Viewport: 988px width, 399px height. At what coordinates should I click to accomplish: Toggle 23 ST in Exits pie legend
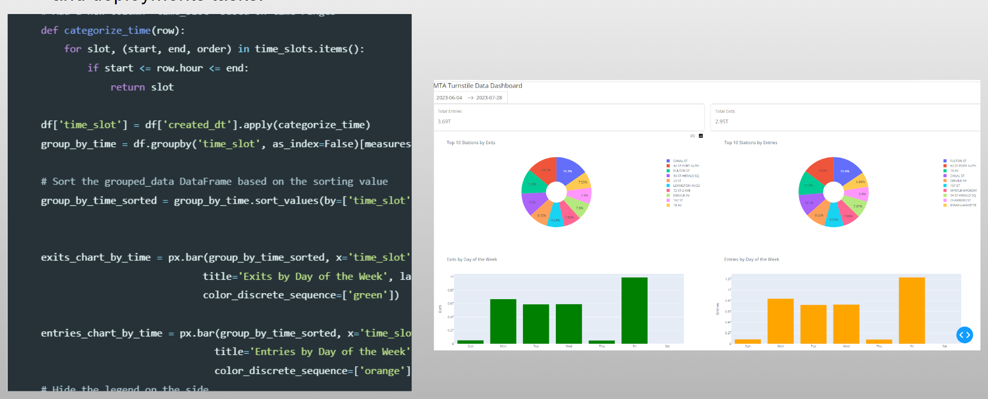[x=674, y=181]
